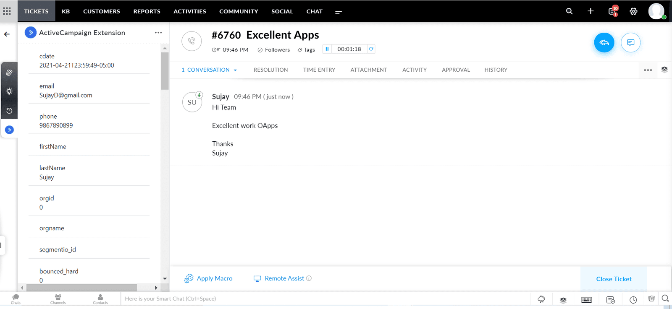Open the Activities menu

[x=190, y=11]
